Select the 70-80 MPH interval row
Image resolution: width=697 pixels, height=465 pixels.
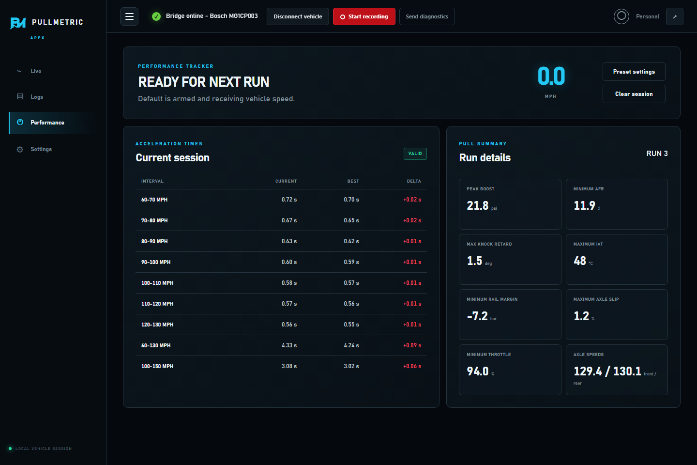pos(281,220)
